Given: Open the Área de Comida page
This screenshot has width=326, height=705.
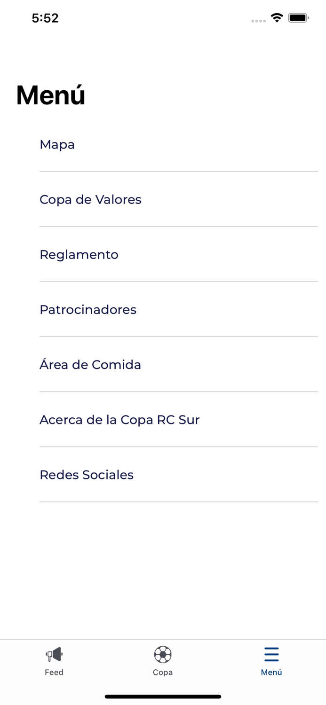Looking at the screenshot, I should [x=91, y=365].
